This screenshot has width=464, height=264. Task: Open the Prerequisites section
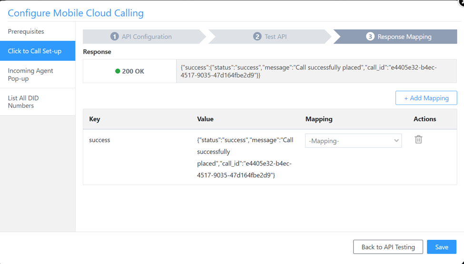pyautogui.click(x=26, y=31)
